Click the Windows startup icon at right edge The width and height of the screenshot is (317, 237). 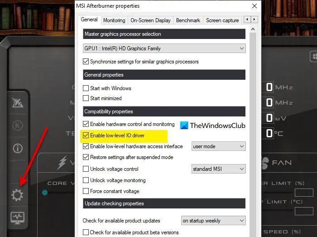pos(313,57)
